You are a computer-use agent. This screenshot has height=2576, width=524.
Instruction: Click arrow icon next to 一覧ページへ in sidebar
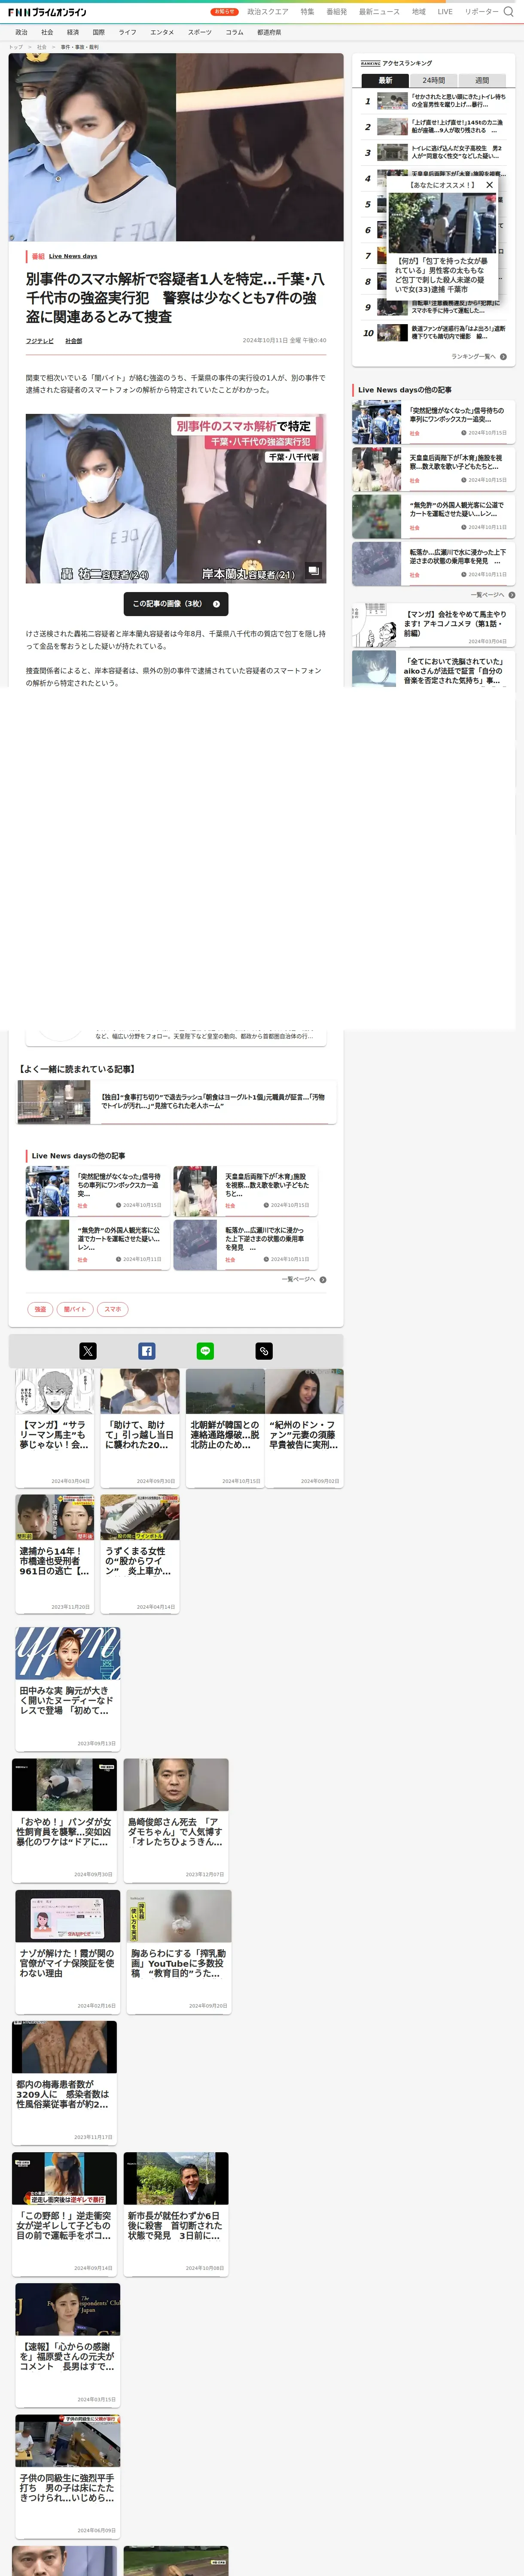pos(512,595)
